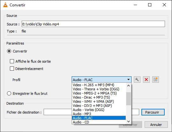Image resolution: width=172 pixels, height=132 pixels.
Task: Click the Source path input field
Action: [93, 24]
